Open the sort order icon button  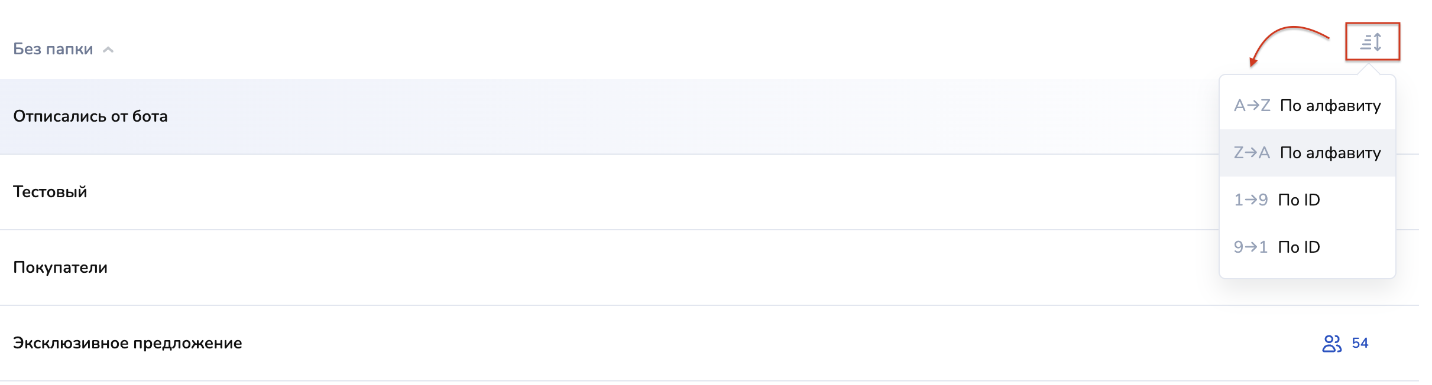point(1372,42)
